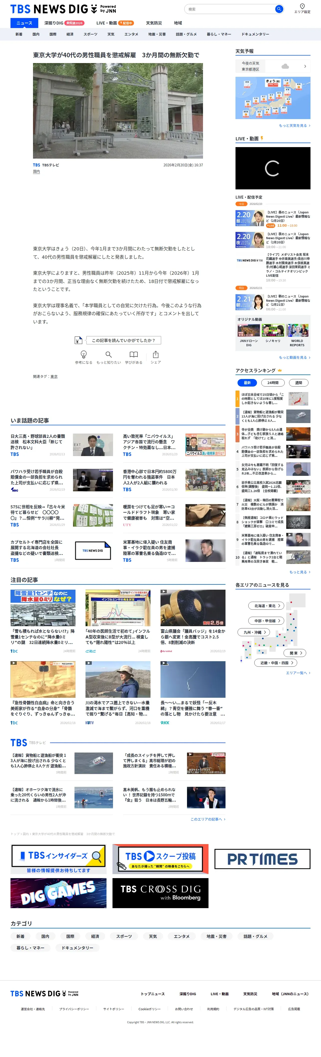
Task: Click the 参考になる lightbulb icon
Action: (x=84, y=354)
